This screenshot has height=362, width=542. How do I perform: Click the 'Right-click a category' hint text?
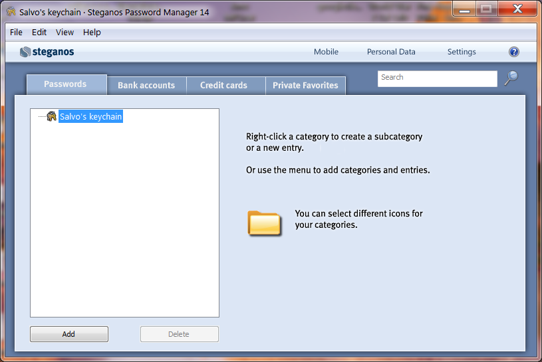click(x=334, y=142)
